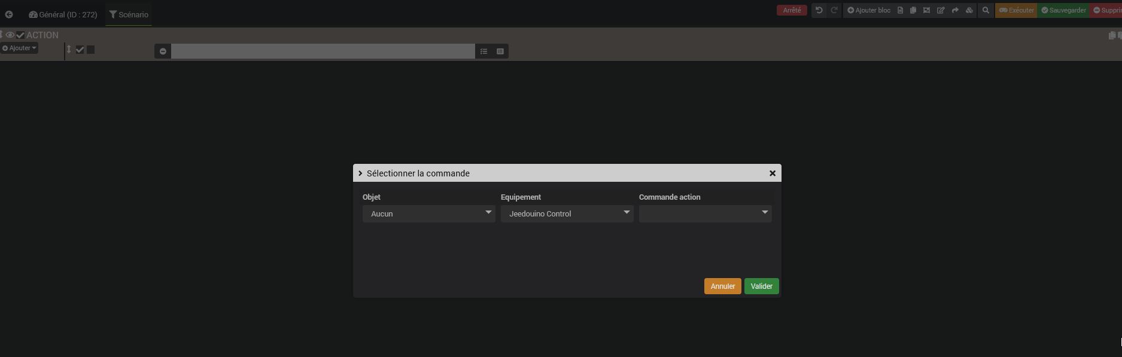Viewport: 1122px width, 357px height.
Task: Click the red Arrêté status label
Action: tap(792, 10)
